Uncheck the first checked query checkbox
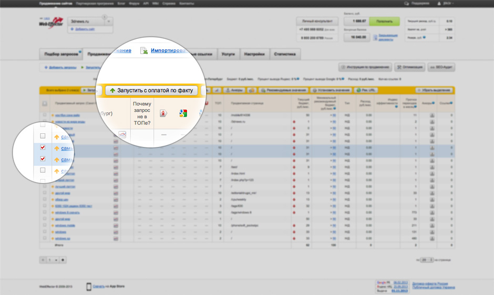494x295 pixels. click(x=43, y=148)
